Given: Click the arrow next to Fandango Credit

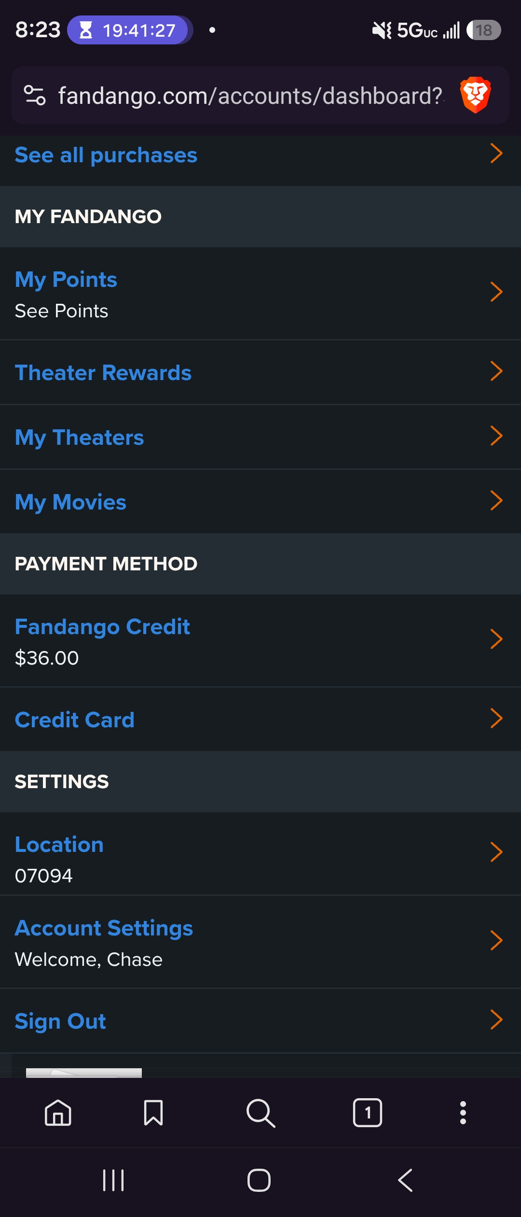Looking at the screenshot, I should coord(496,639).
